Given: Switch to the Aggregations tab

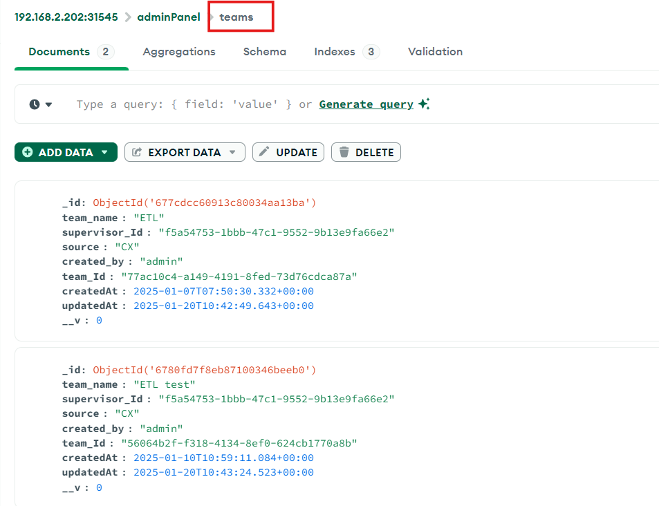Looking at the screenshot, I should click(179, 52).
